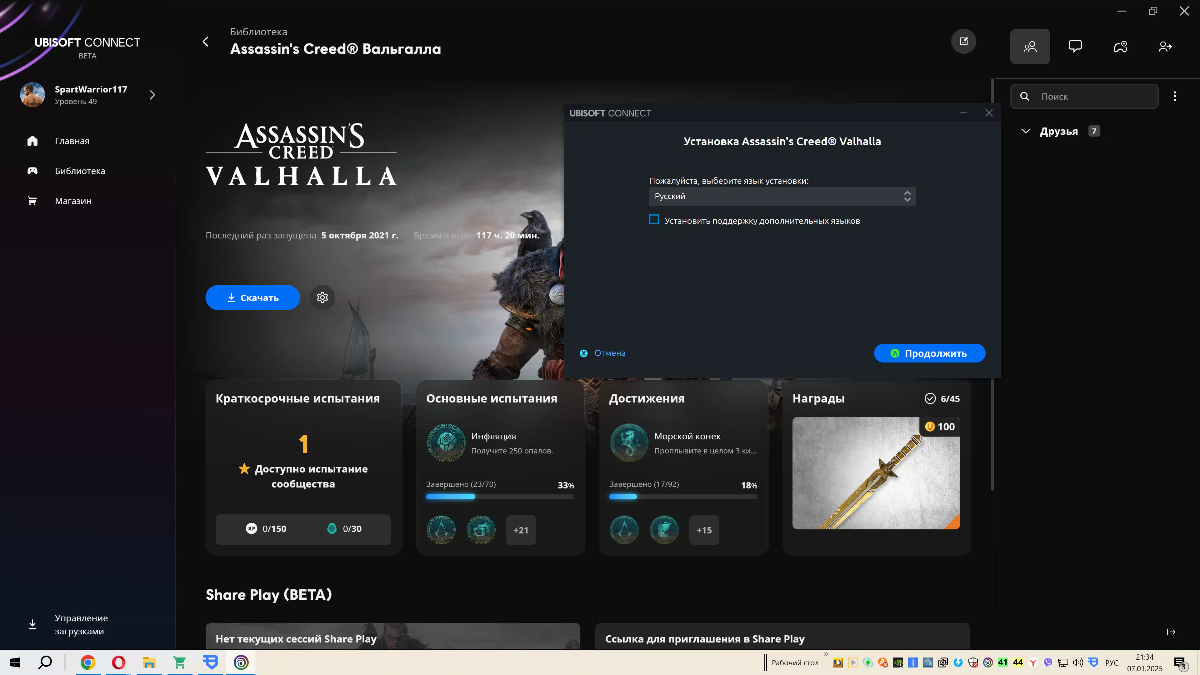Open the Основные испытания card heading
1200x675 pixels.
pos(492,399)
